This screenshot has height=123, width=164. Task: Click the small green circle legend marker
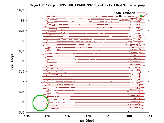pos(141,16)
